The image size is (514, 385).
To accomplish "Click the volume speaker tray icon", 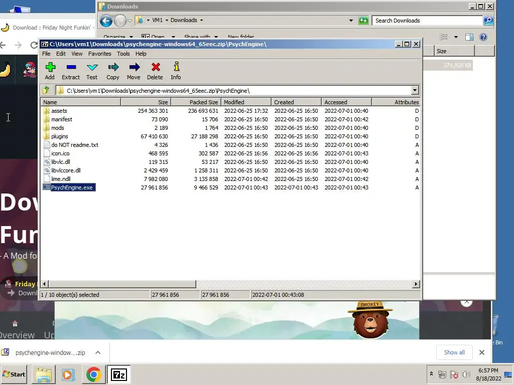I will (466, 374).
